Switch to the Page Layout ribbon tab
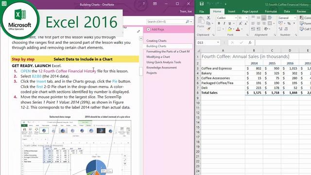311x175 pixels. 250,12
